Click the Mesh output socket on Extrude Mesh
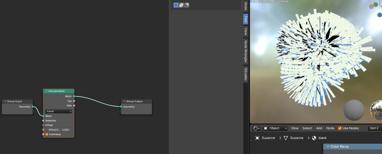This screenshot has width=382, height=154. pyautogui.click(x=74, y=96)
